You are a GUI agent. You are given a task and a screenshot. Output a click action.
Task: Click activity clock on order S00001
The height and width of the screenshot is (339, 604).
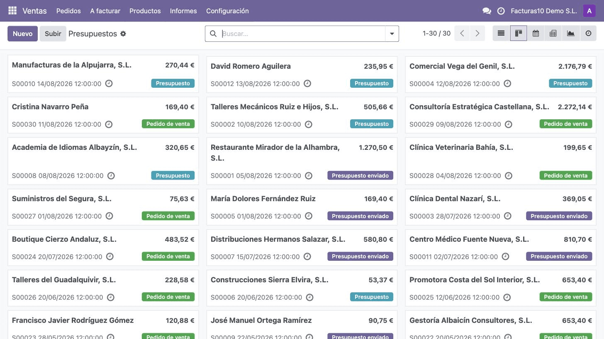point(309,176)
